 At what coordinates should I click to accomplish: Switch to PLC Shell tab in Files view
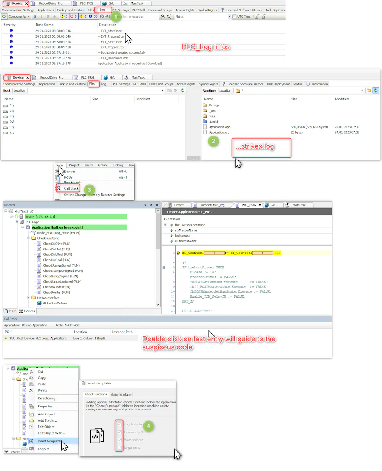tap(140, 84)
